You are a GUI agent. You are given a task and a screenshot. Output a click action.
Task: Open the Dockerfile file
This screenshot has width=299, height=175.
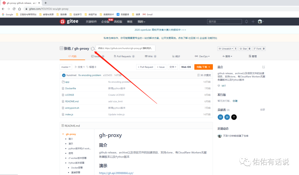click(x=71, y=88)
